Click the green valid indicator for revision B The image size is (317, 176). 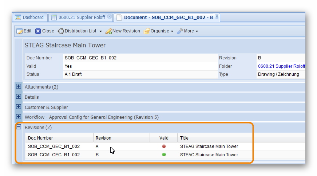(x=164, y=155)
